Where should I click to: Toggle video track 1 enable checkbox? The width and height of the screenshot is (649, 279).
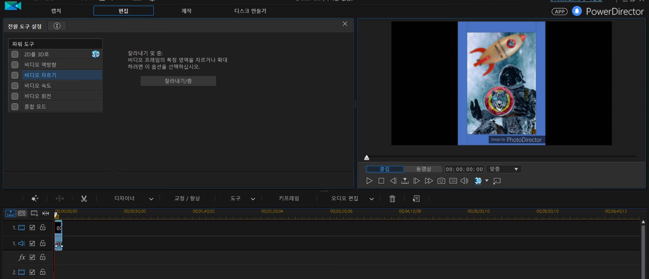coord(32,228)
